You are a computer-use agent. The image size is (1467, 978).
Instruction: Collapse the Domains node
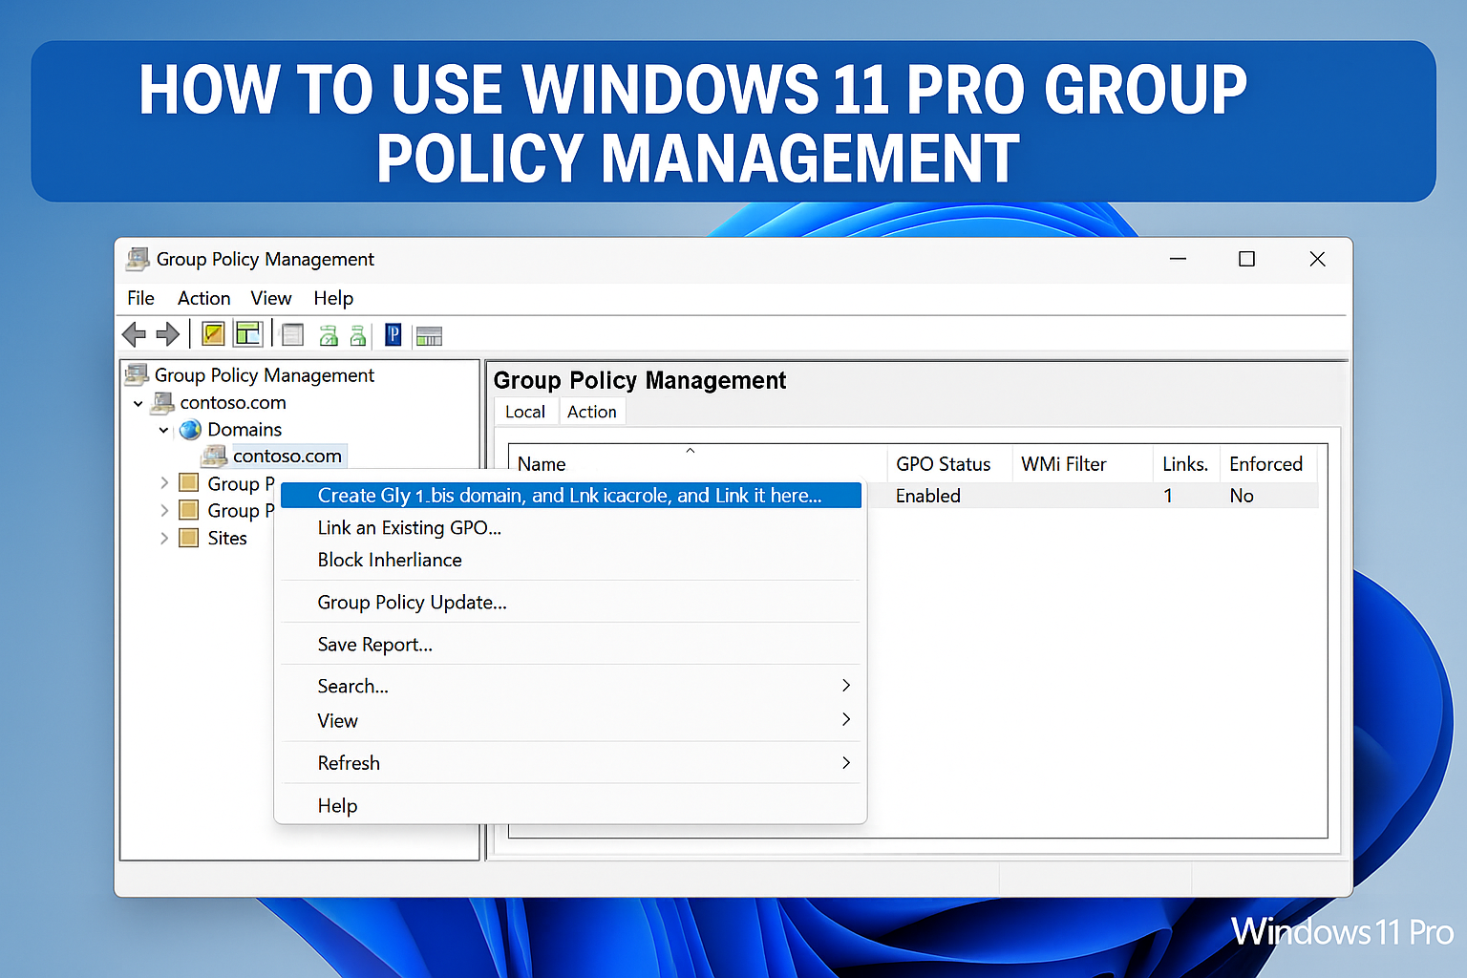click(x=164, y=430)
